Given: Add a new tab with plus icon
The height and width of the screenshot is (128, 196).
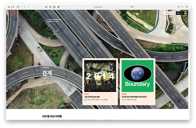Looking at the screenshot, I should (183, 7).
